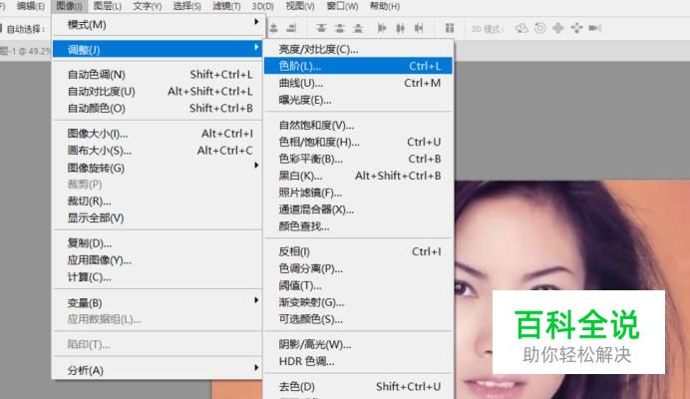Viewport: 690px width, 399px height.
Task: Open the 图层(L) menu
Action: pyautogui.click(x=108, y=6)
